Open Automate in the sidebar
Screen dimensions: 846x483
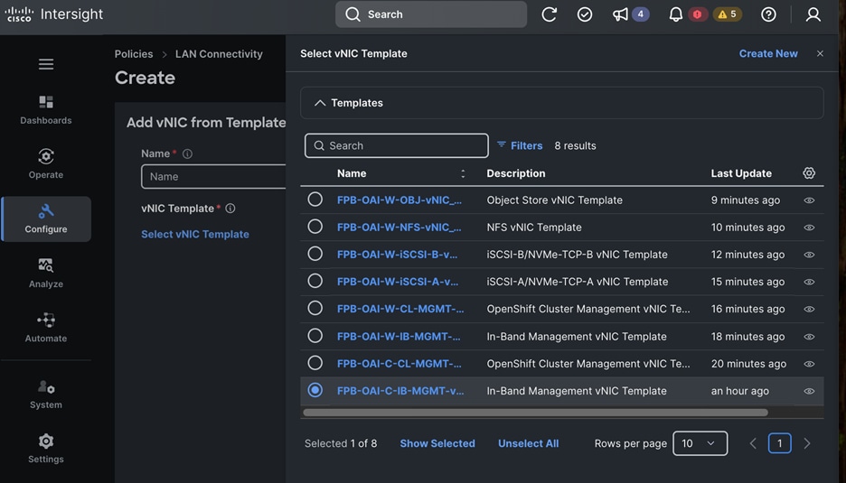(x=46, y=328)
